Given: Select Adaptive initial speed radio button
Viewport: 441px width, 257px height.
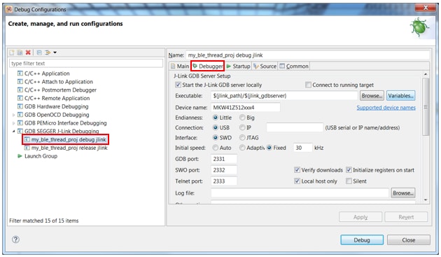Looking at the screenshot, I should 242,148.
